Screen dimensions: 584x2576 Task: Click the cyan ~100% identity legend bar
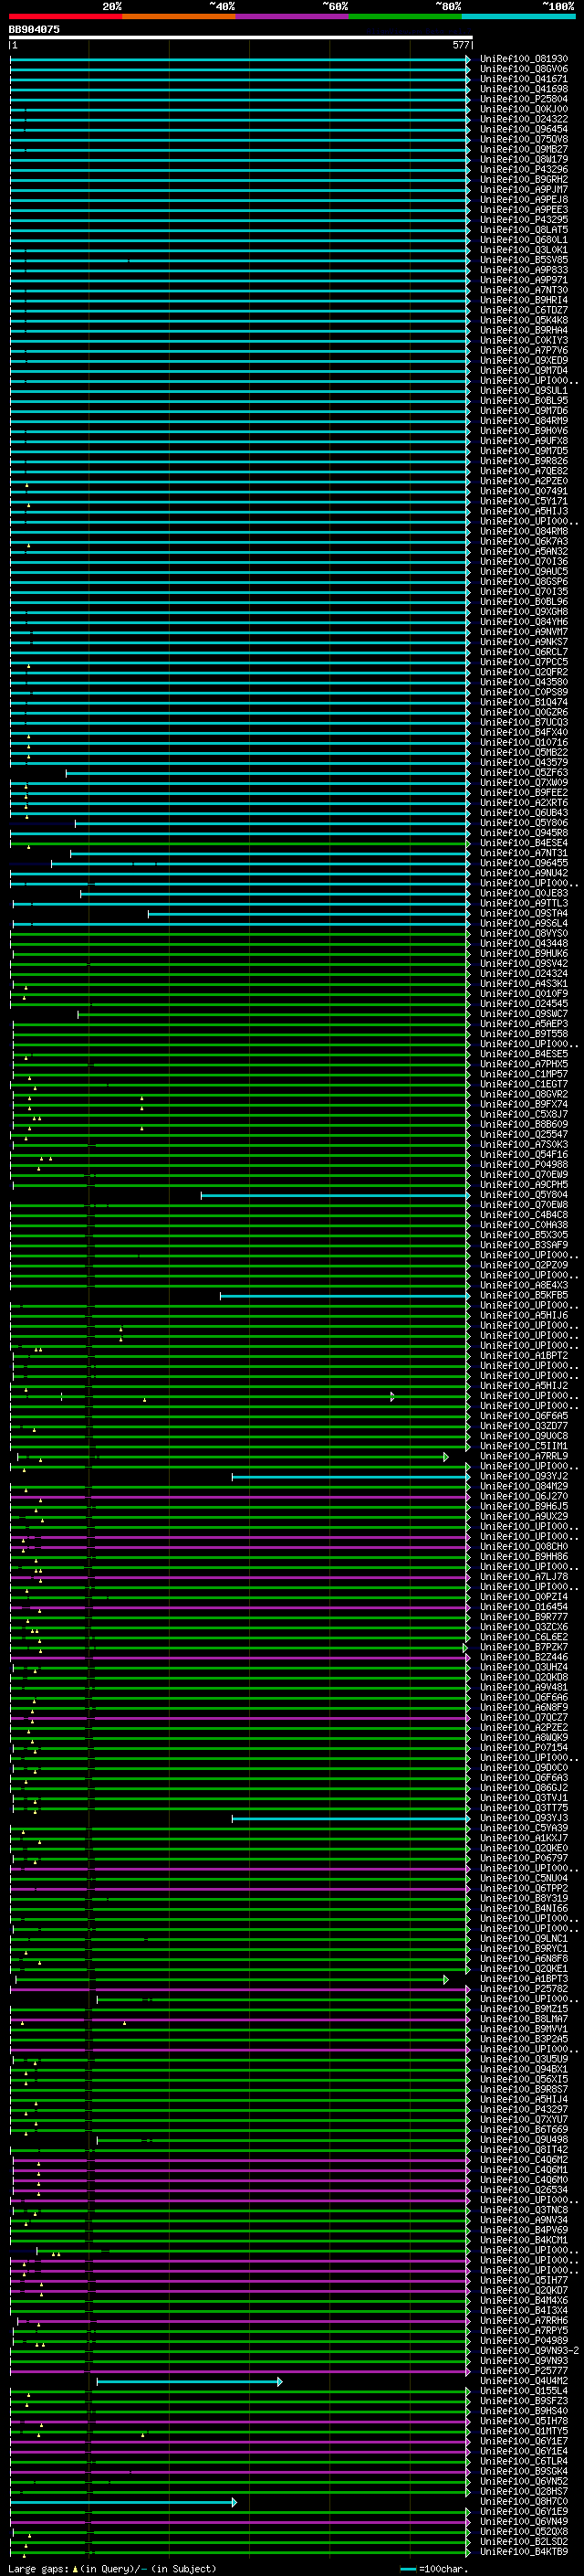519,16
